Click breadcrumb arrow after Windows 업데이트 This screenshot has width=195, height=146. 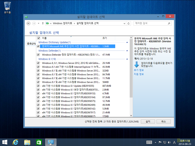74,23
